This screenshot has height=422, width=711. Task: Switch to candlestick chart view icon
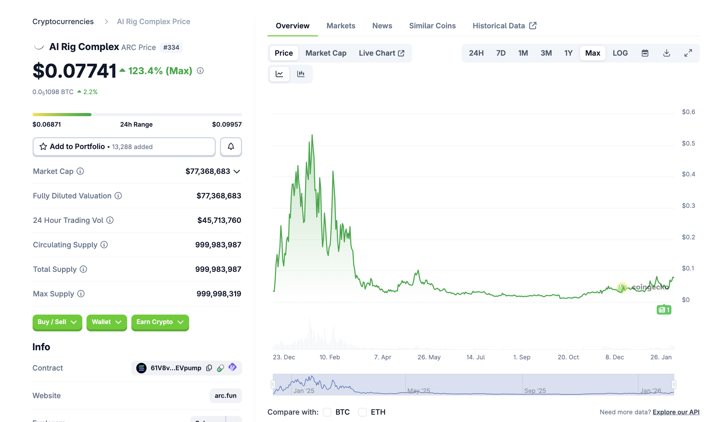click(x=301, y=74)
